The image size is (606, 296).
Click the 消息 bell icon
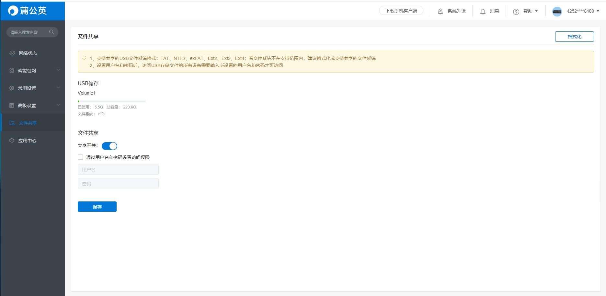coord(483,11)
